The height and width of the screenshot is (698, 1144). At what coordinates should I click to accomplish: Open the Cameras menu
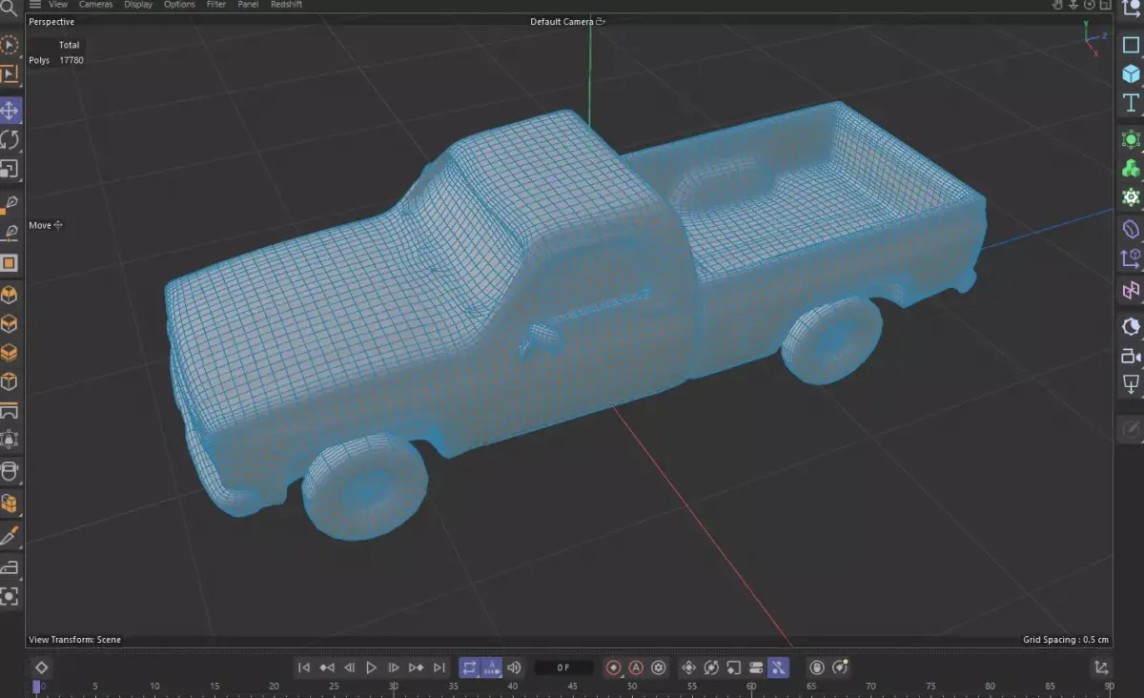(x=95, y=5)
